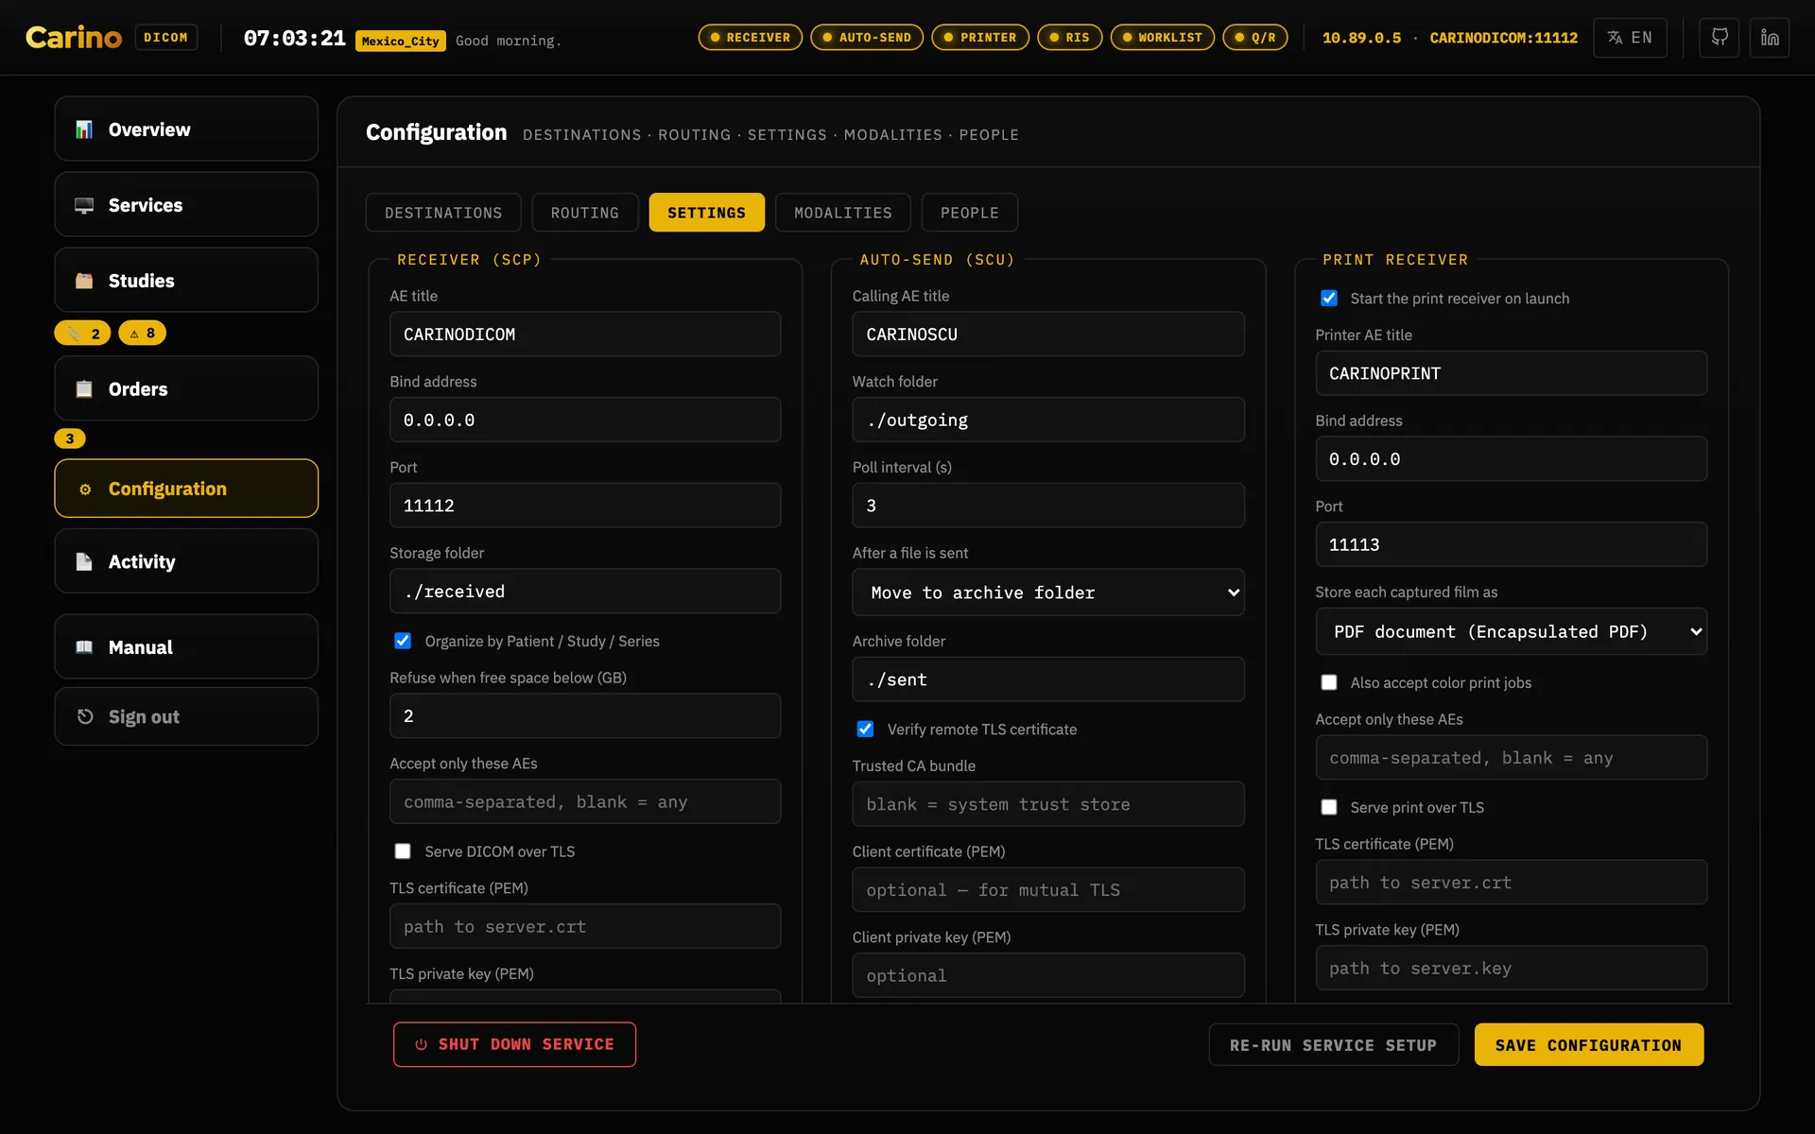Viewport: 1815px width, 1134px height.
Task: Click the Manual book icon
Action: click(84, 647)
